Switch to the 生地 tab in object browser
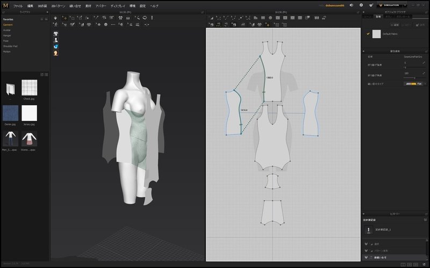The width and height of the screenshot is (430, 268). point(378,17)
